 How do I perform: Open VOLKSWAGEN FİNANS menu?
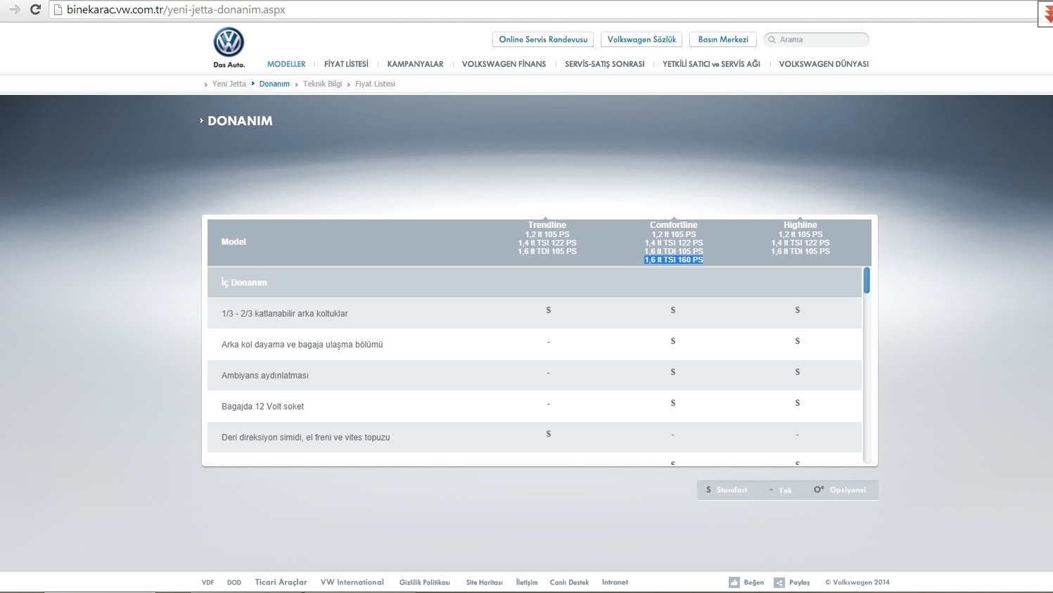[x=504, y=64]
